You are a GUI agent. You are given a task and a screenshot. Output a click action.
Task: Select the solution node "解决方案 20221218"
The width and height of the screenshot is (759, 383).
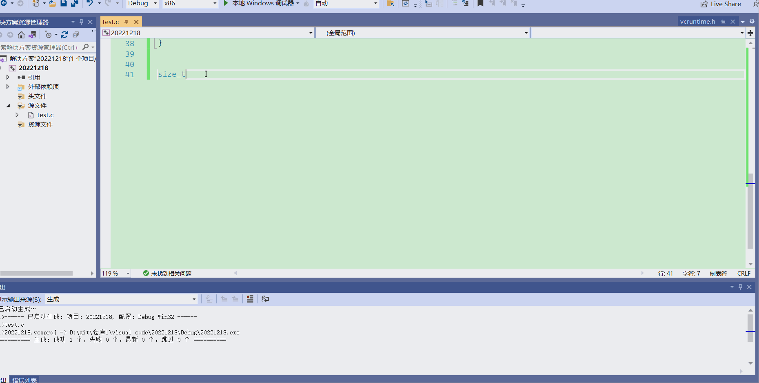[x=52, y=59]
